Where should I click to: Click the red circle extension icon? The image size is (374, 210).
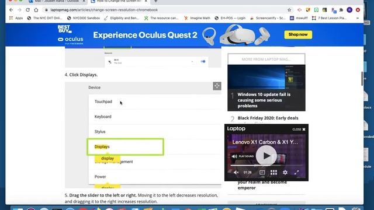pyautogui.click(x=358, y=10)
